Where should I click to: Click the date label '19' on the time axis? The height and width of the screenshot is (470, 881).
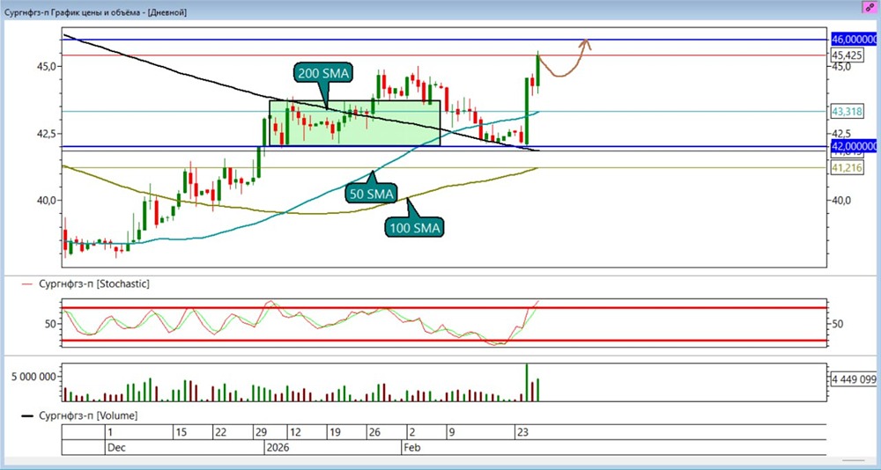[336, 433]
